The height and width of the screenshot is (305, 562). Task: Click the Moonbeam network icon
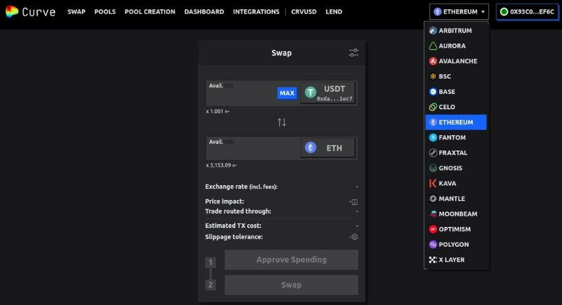[x=433, y=214]
